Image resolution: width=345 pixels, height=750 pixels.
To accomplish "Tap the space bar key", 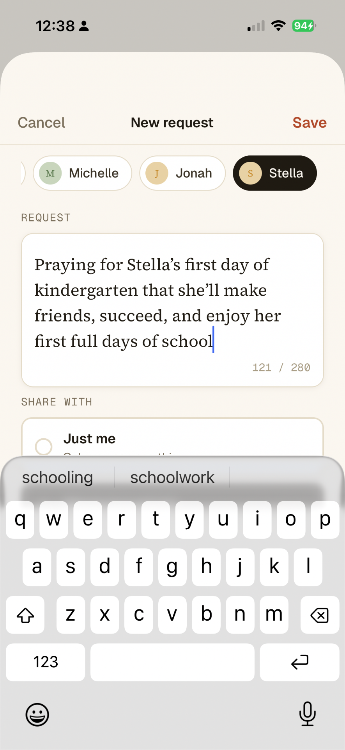I will coord(172,662).
